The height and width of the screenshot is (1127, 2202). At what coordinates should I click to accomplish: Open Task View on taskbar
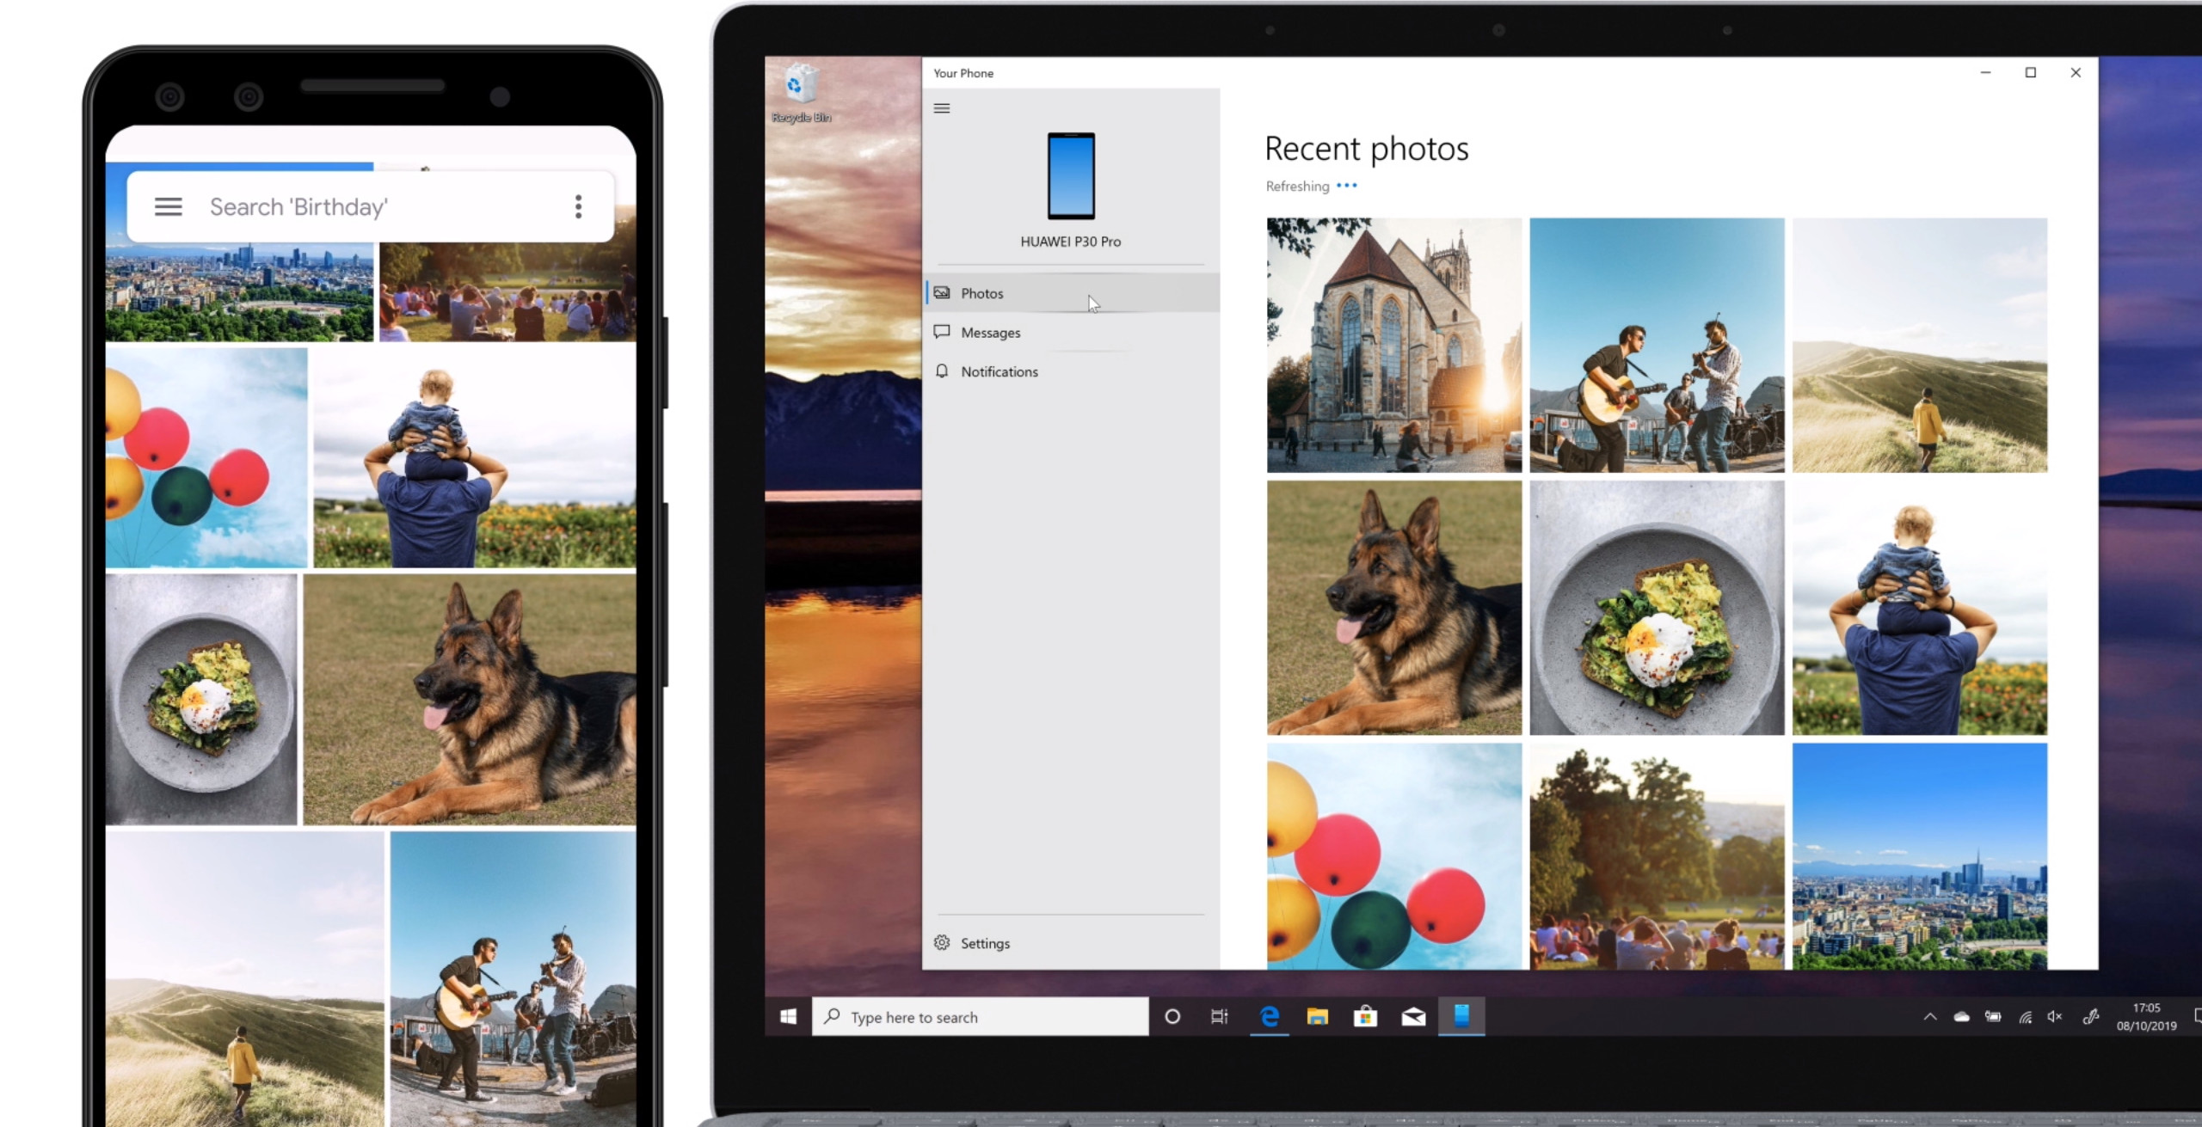click(1220, 1017)
